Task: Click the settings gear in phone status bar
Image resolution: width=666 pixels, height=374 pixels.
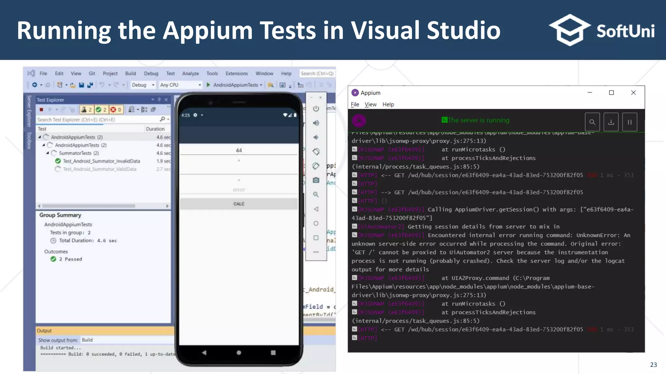Action: [195, 115]
